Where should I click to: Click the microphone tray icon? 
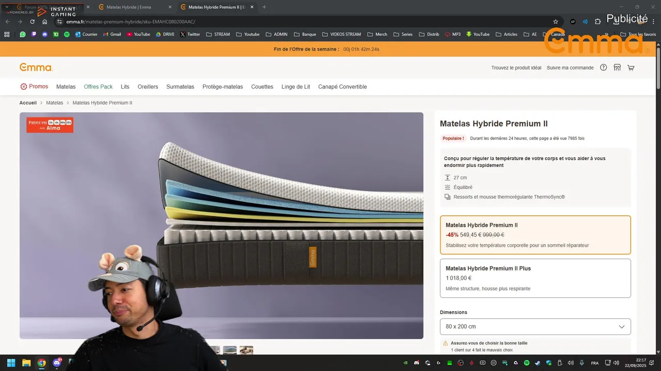point(581,363)
